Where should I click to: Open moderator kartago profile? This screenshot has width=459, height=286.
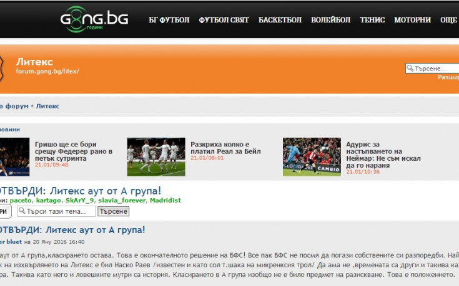click(x=48, y=201)
